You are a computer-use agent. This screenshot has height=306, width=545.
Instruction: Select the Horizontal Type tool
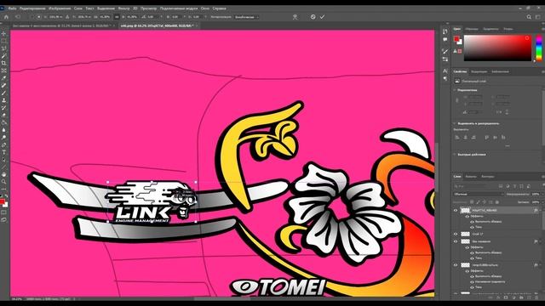tap(3, 152)
